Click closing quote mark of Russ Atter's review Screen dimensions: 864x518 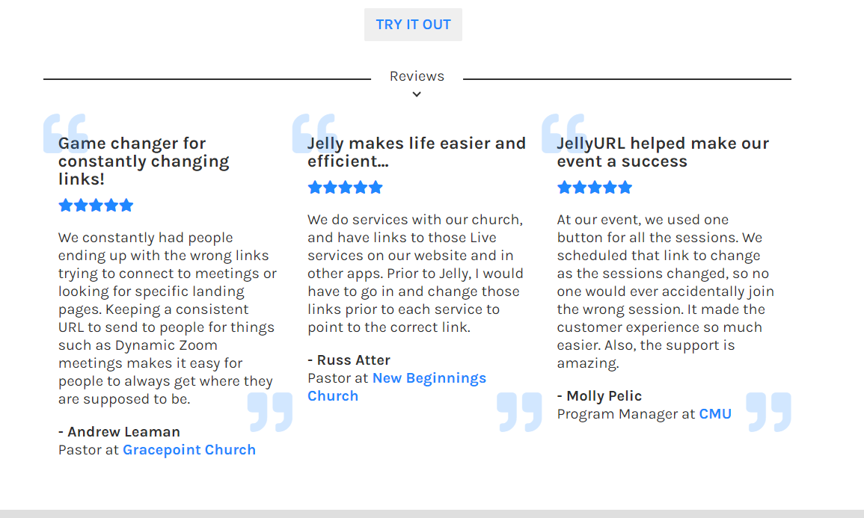click(x=519, y=412)
